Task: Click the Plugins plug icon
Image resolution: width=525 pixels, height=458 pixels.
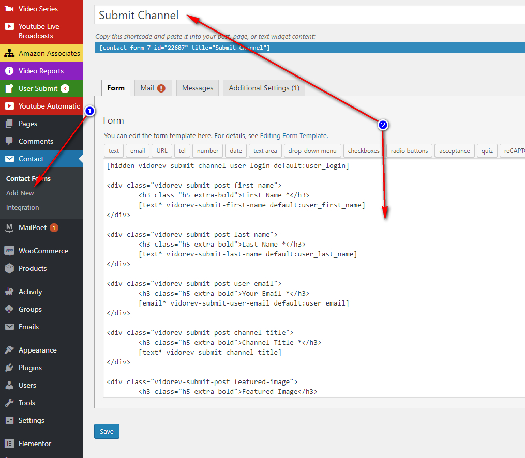Action: coord(9,368)
